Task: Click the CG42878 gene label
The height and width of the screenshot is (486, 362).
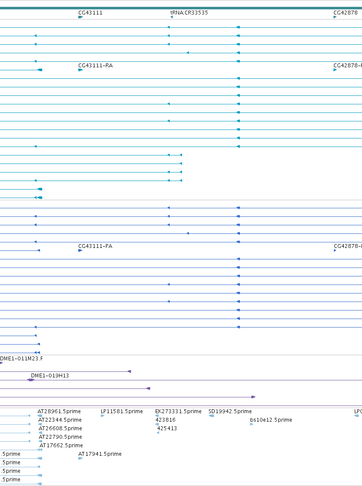Action: click(345, 13)
